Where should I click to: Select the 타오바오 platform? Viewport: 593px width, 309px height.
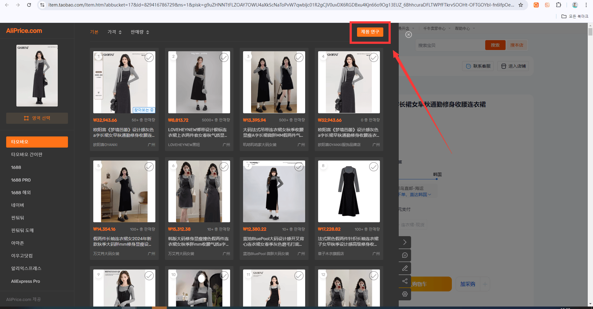(x=37, y=142)
